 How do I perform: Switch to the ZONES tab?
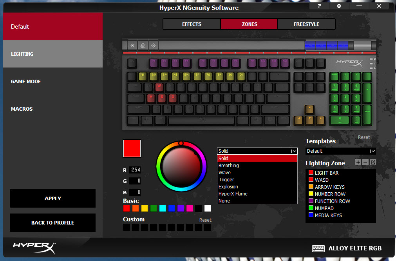tap(249, 24)
